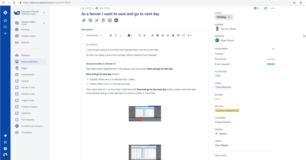Viewport: 306px width, 160px height.
Task: Insert a code snippet
Action: 183,35
